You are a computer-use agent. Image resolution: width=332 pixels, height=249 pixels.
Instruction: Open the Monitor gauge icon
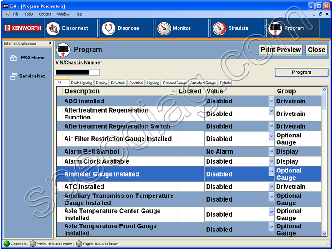click(164, 28)
